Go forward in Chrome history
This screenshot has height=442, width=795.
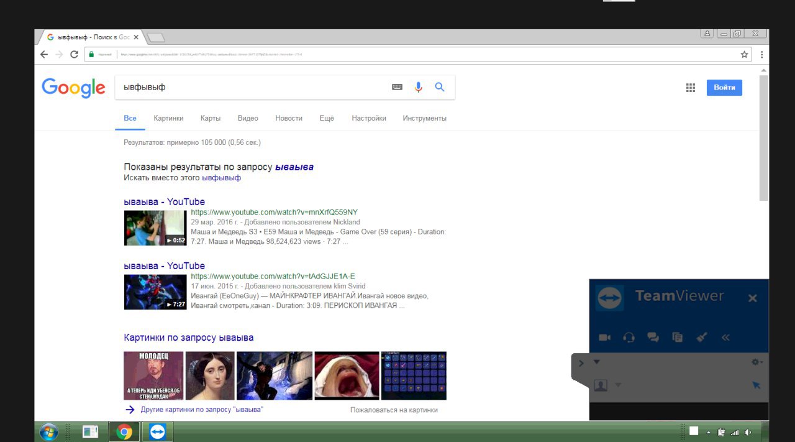[59, 55]
